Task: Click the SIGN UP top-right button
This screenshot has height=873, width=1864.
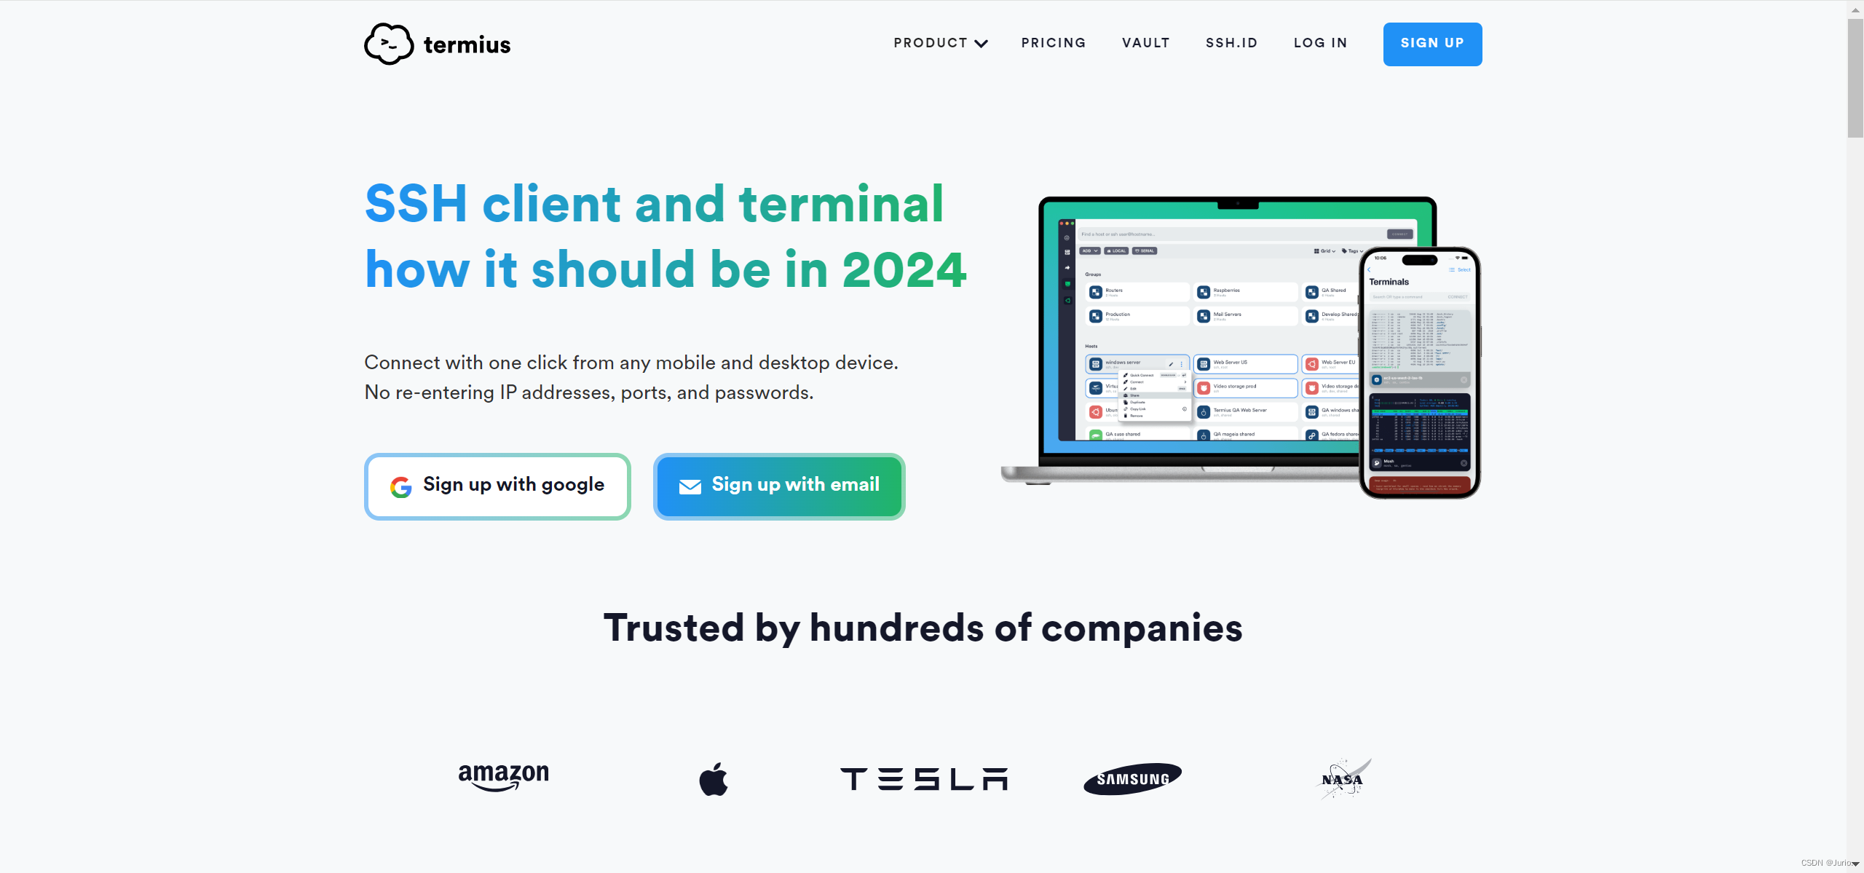Action: (1432, 44)
